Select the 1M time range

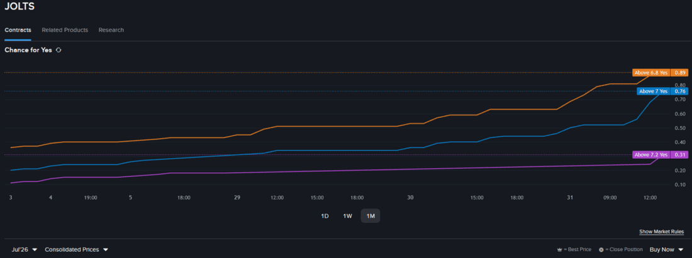pyautogui.click(x=371, y=216)
